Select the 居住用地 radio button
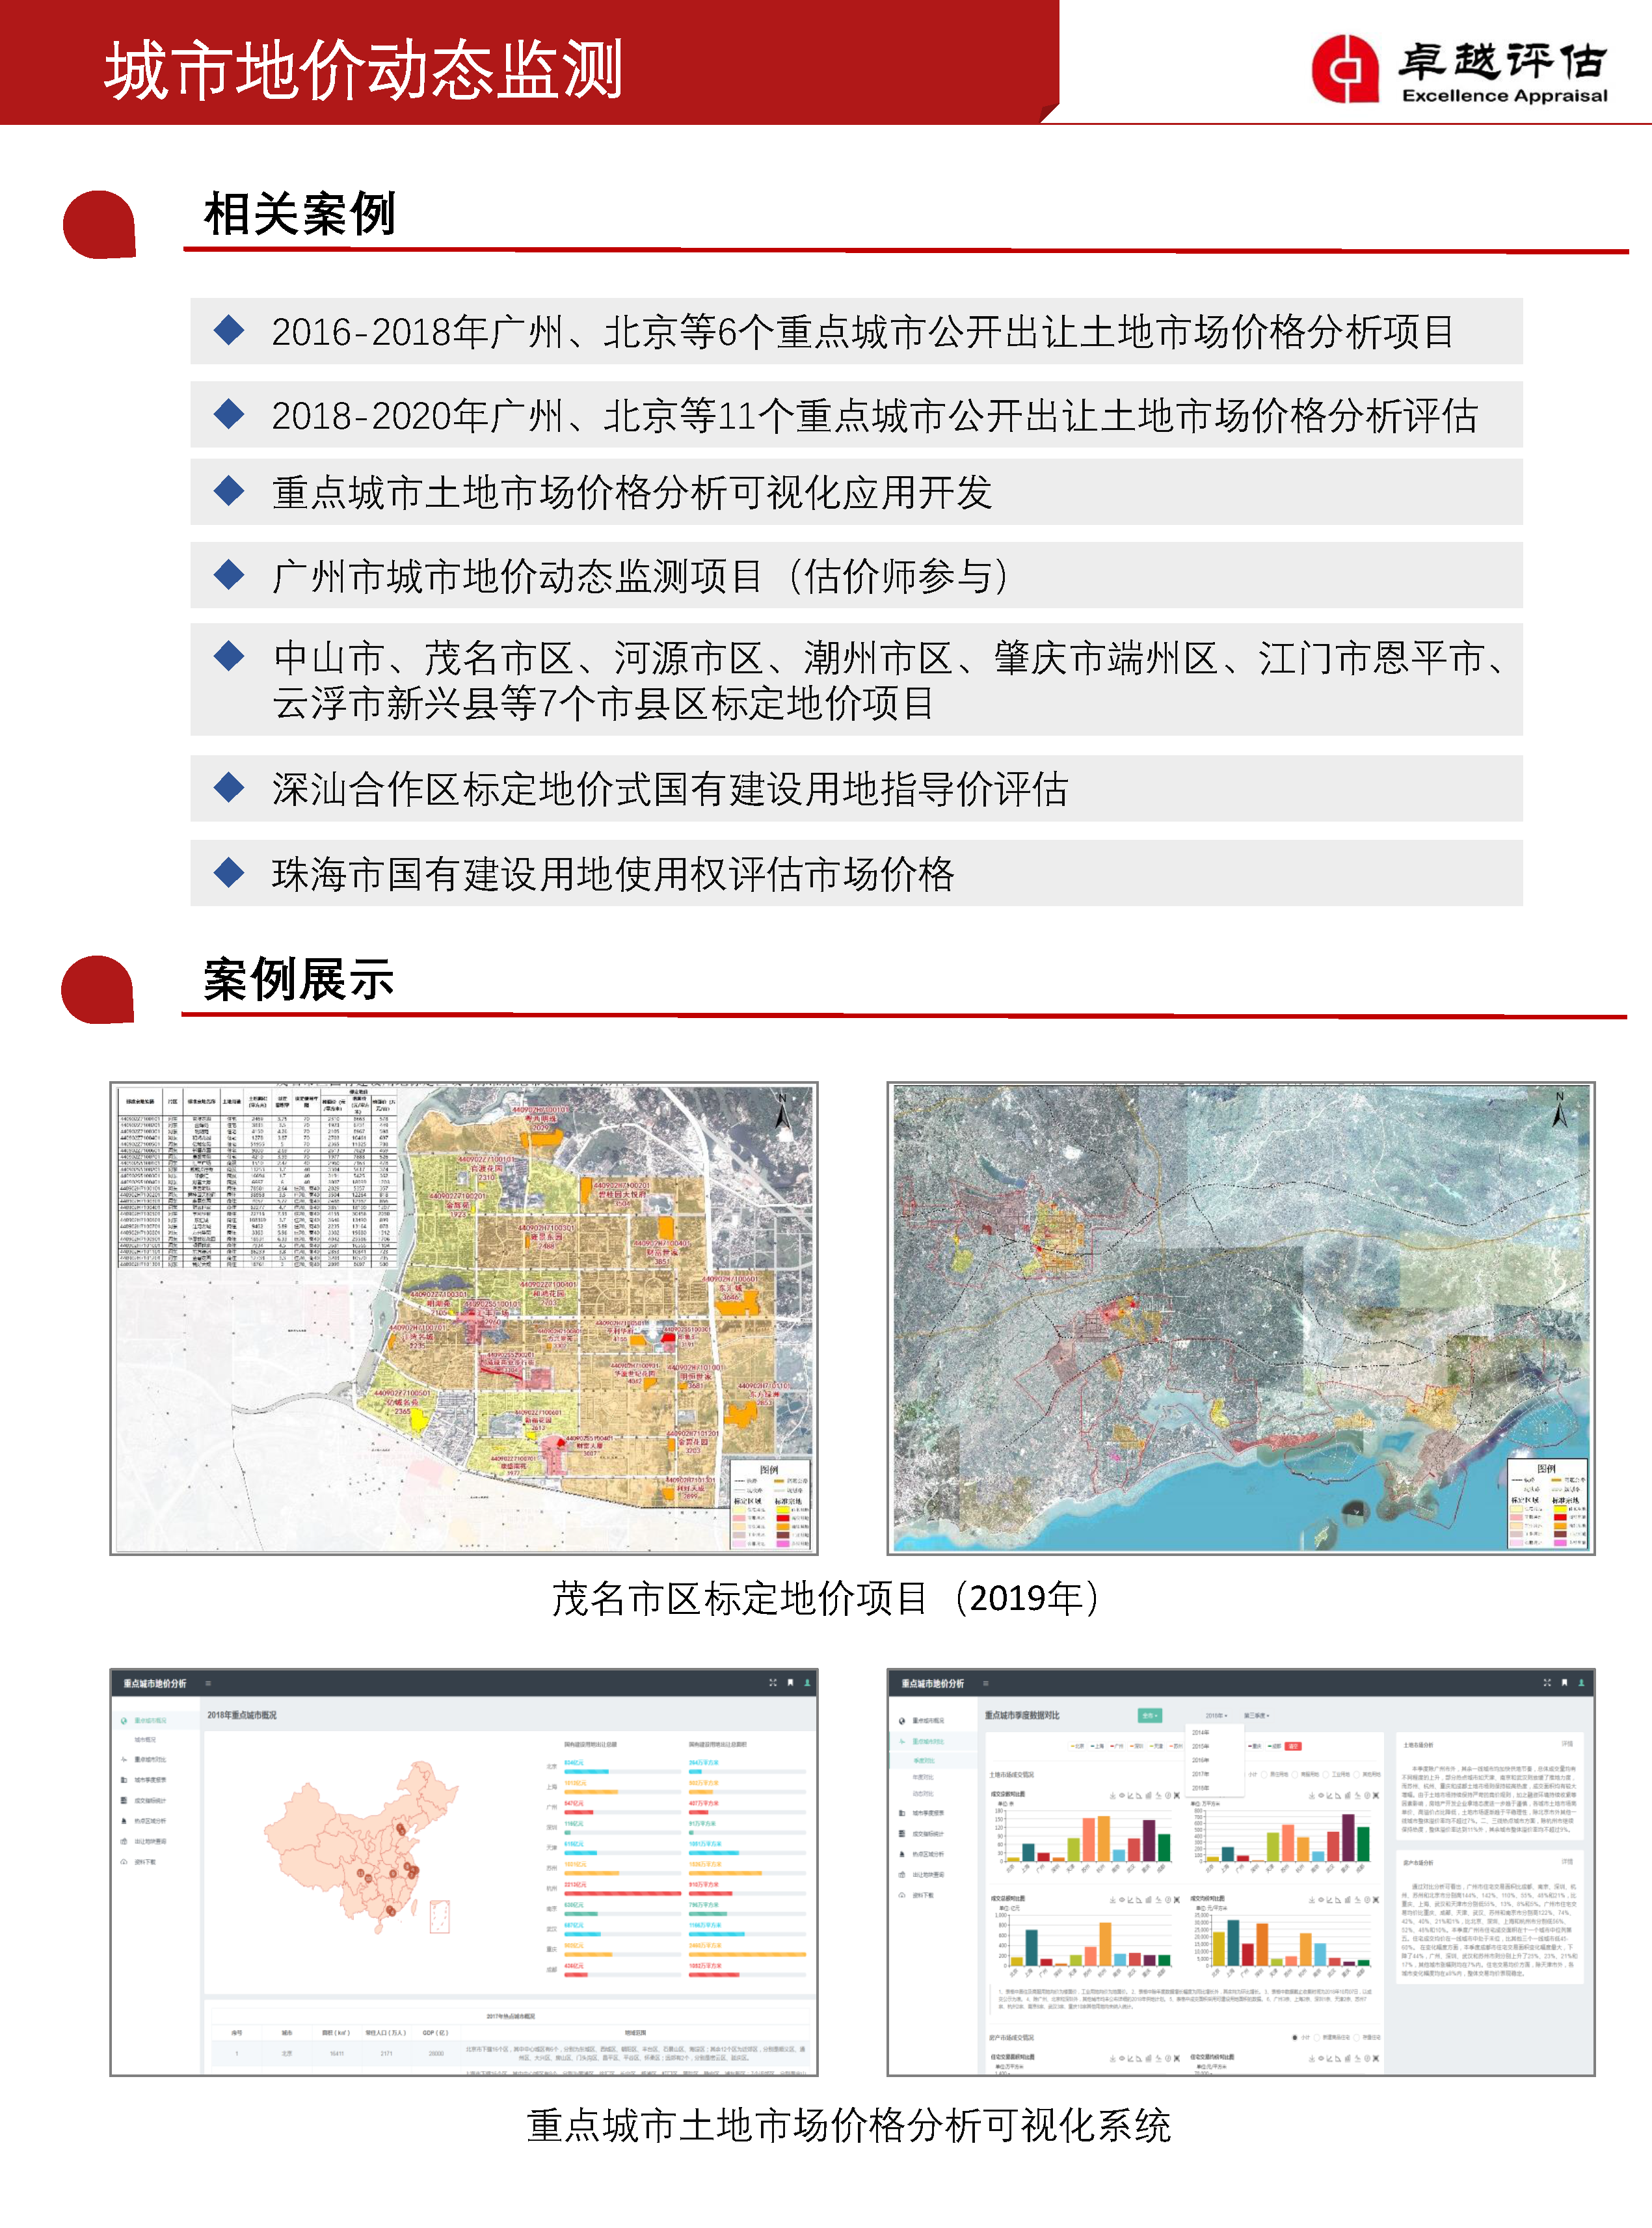The image size is (1652, 2228). pos(1264,1775)
